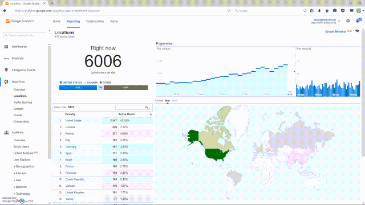Expand the Demographics section
365x205 pixels.
(23, 166)
